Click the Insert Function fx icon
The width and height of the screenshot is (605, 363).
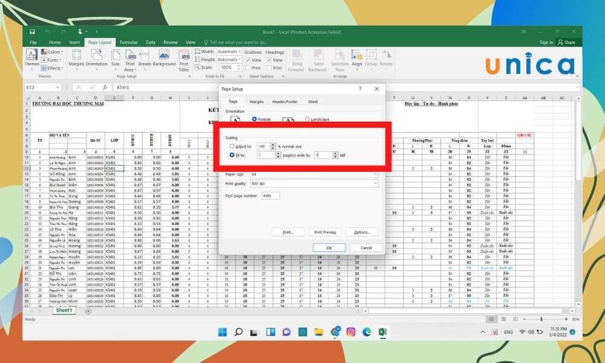pyautogui.click(x=105, y=88)
